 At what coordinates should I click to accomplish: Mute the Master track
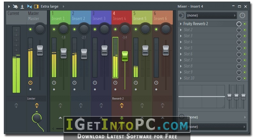click(x=30, y=29)
